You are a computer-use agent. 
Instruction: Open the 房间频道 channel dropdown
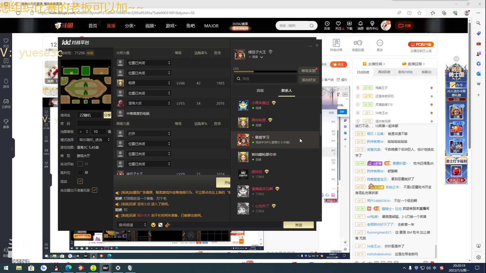point(132,225)
